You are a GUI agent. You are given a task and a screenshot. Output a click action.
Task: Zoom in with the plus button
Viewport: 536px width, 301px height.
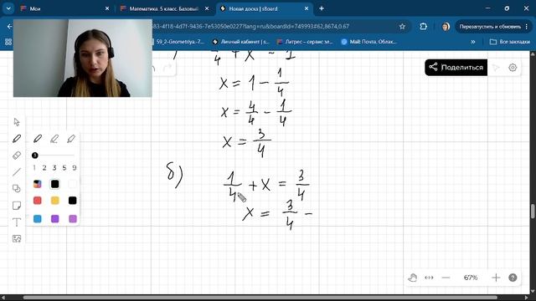496,278
